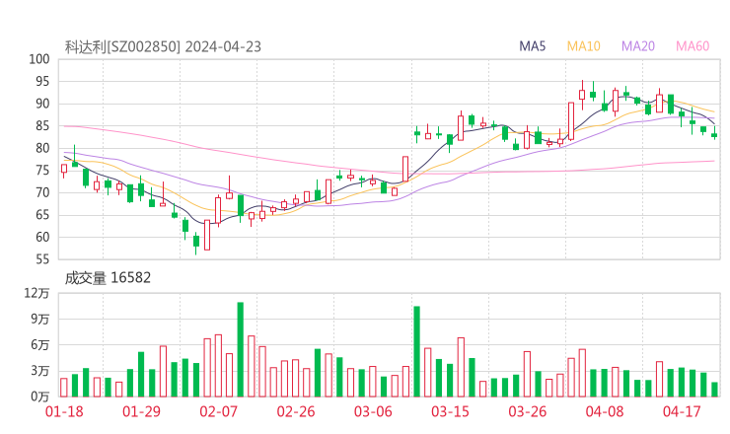
Task: Click the lowest green candlestick near 57
Action: (x=196, y=242)
